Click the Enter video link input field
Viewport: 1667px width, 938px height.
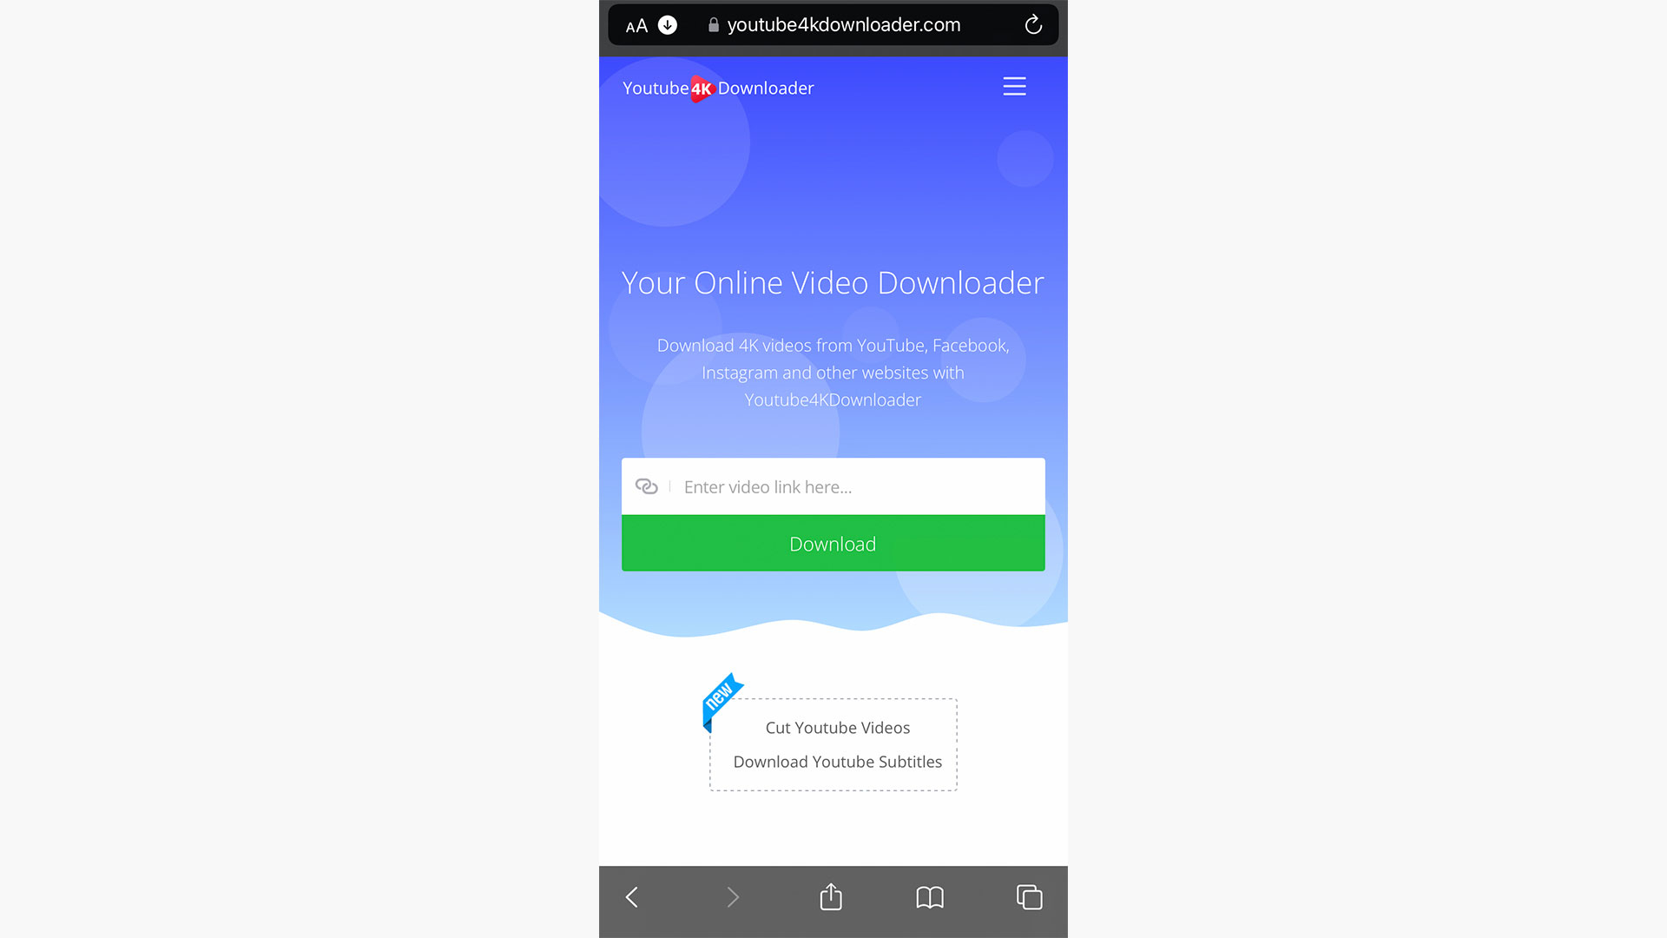[833, 486]
